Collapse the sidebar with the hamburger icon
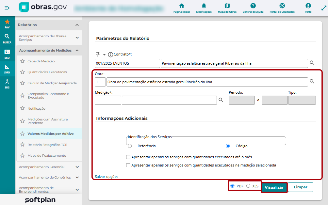328x205 pixels. point(7,8)
